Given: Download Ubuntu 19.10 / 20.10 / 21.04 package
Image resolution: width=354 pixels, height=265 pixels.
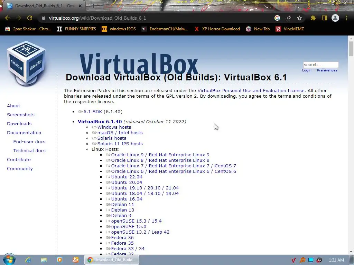Looking at the screenshot, I should [x=145, y=188].
